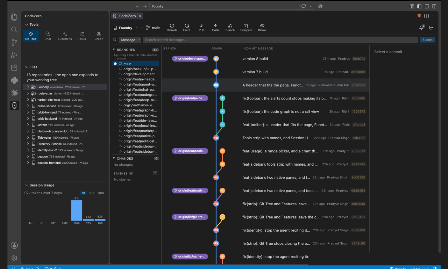Screen dimensions: 448x269
Task: Open the CodeZero panel more actions menu
Action: (x=104, y=16)
